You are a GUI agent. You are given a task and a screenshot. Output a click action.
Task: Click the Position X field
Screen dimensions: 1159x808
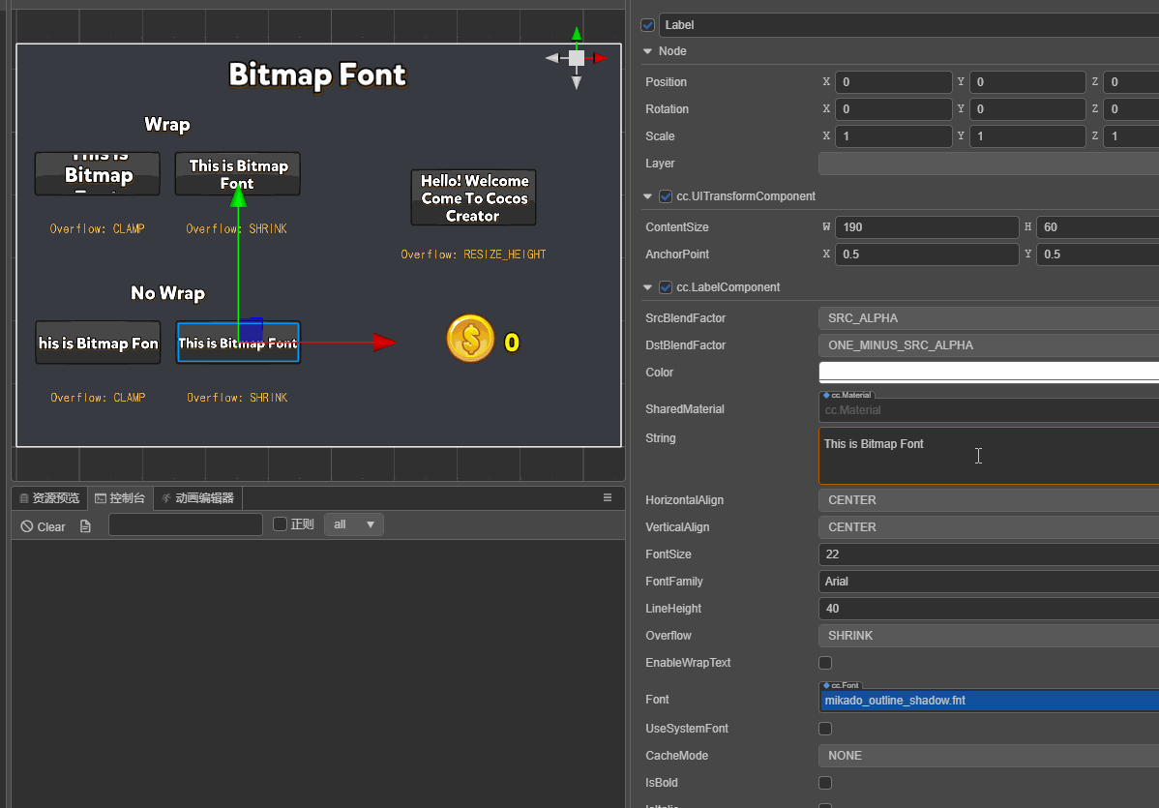894,82
